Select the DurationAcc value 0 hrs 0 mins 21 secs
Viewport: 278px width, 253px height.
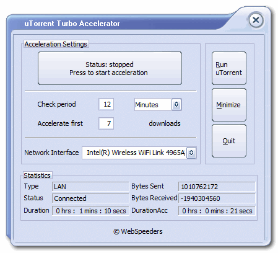pyautogui.click(x=217, y=211)
